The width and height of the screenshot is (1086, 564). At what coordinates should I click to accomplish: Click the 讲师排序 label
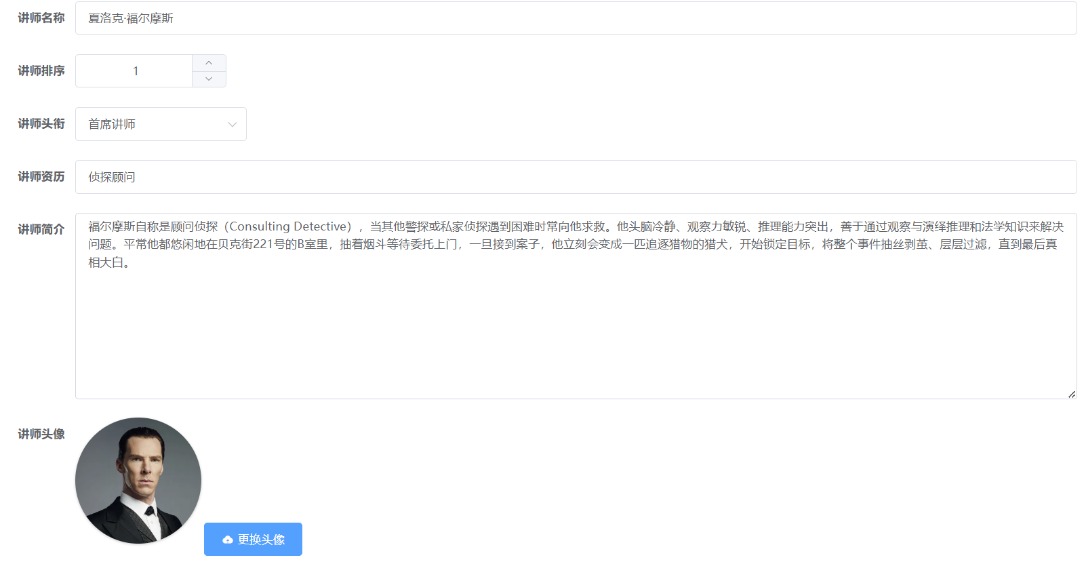(41, 71)
